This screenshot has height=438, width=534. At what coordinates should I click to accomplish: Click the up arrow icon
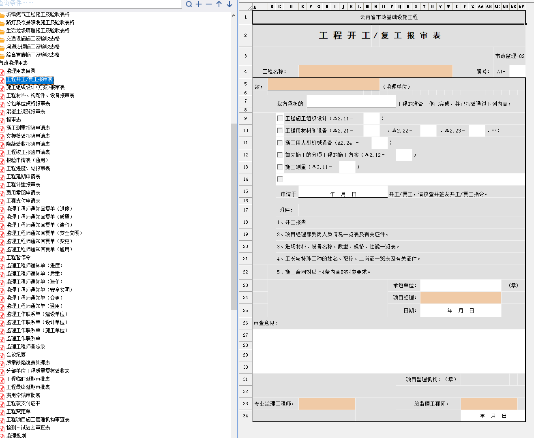tap(219, 4)
